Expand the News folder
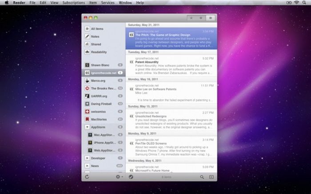The width and height of the screenshot is (311, 194). pyautogui.click(x=87, y=166)
